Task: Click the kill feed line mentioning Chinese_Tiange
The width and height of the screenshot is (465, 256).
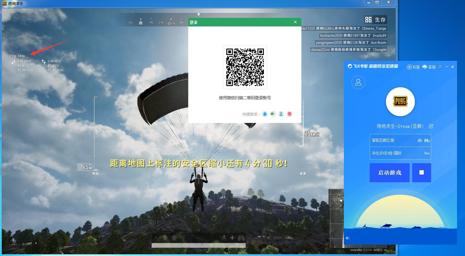Action: tap(344, 29)
